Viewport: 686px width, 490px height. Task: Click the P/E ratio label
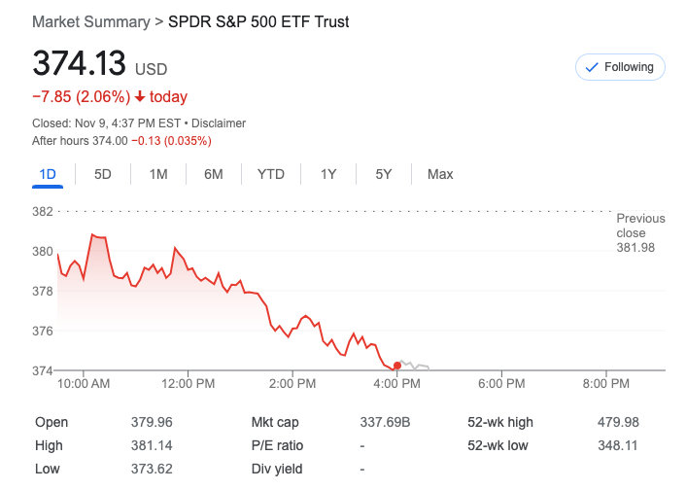[x=277, y=445]
